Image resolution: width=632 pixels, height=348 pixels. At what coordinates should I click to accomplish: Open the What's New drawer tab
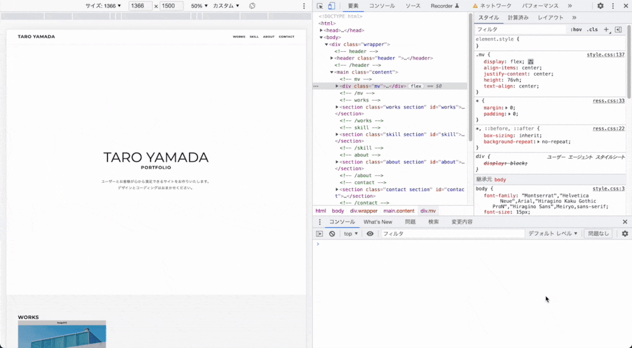(378, 222)
